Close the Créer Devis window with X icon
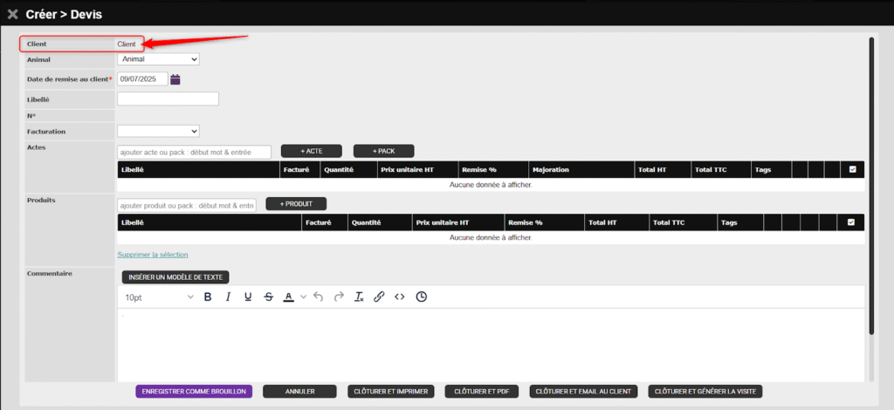This screenshot has width=894, height=410. click(12, 14)
